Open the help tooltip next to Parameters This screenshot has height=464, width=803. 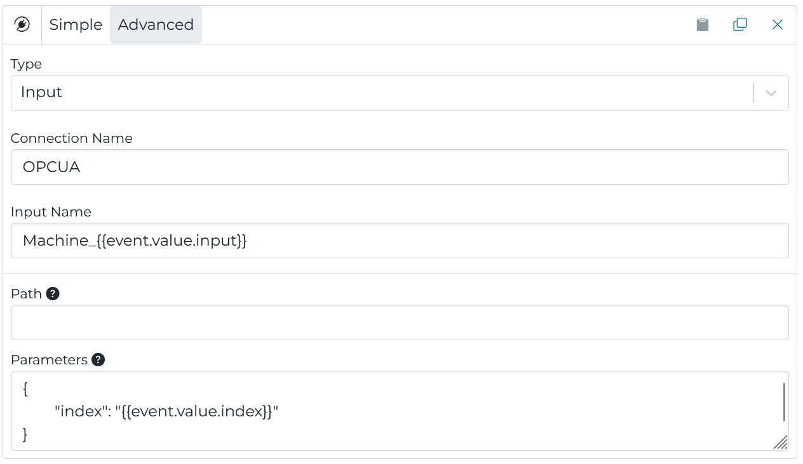[98, 359]
